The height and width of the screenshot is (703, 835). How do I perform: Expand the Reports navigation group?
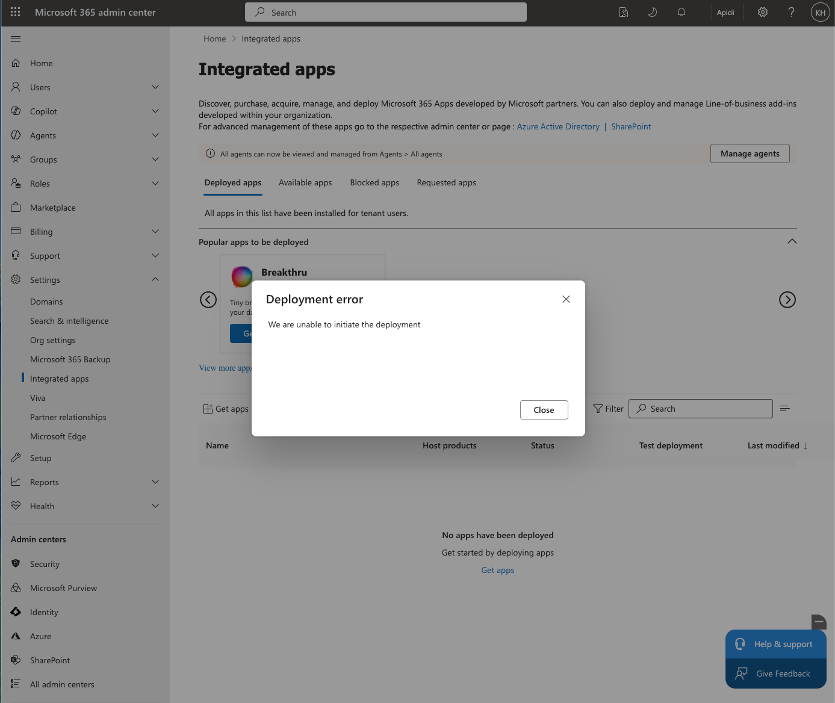tap(85, 482)
